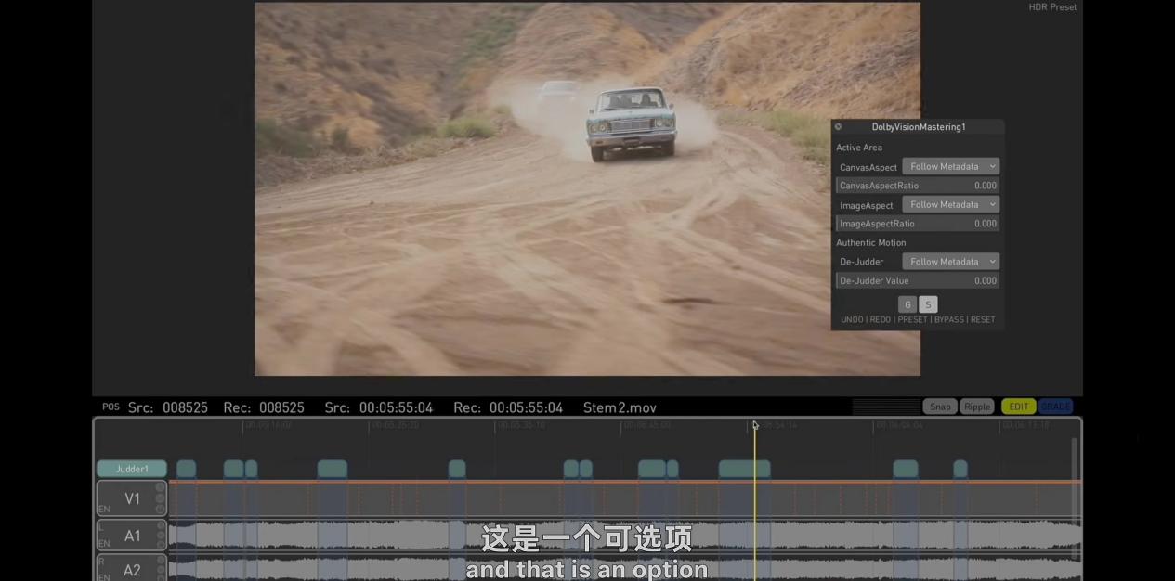Viewport: 1175px width, 581px height.
Task: Select the A2 audio track header
Action: point(132,569)
